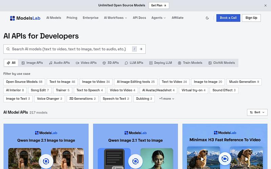Open the Enterprise page
This screenshot has height=169, width=271.
point(90,18)
